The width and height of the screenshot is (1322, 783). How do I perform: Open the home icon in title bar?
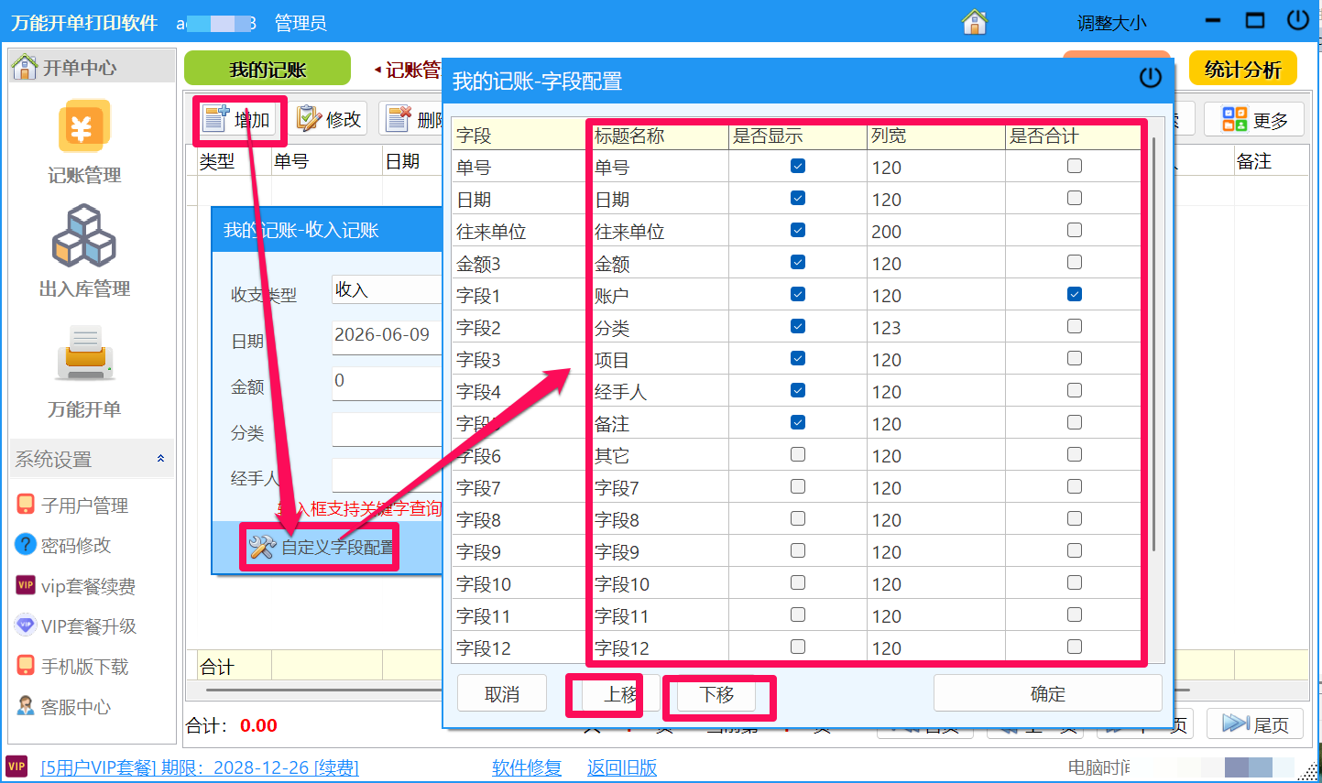click(975, 21)
